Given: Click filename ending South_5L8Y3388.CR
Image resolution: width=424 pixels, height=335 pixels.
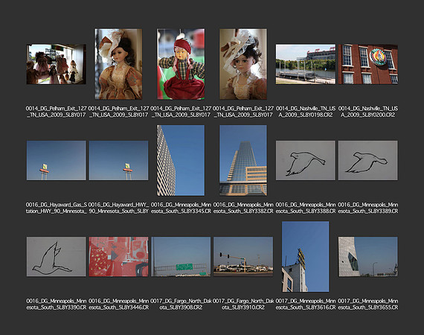Looking at the screenshot, I should pos(306,208).
